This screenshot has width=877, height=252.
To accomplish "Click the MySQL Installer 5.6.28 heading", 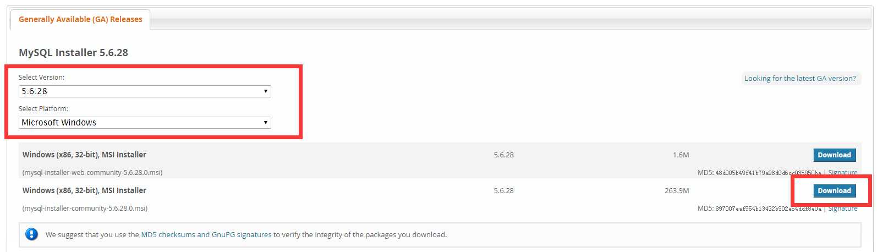I will (x=73, y=53).
